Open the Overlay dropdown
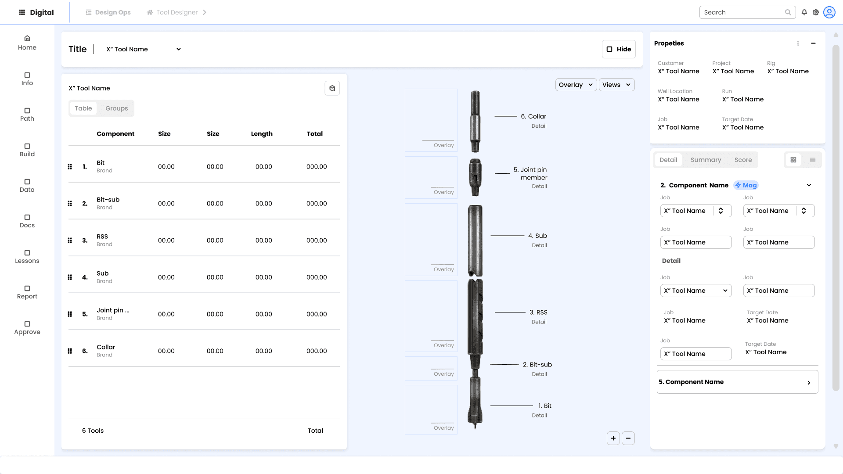 point(576,85)
